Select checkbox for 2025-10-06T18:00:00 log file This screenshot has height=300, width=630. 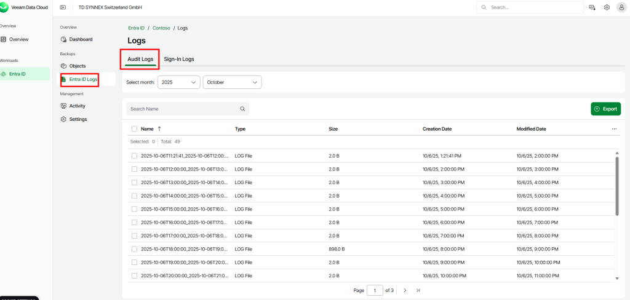tap(134, 250)
